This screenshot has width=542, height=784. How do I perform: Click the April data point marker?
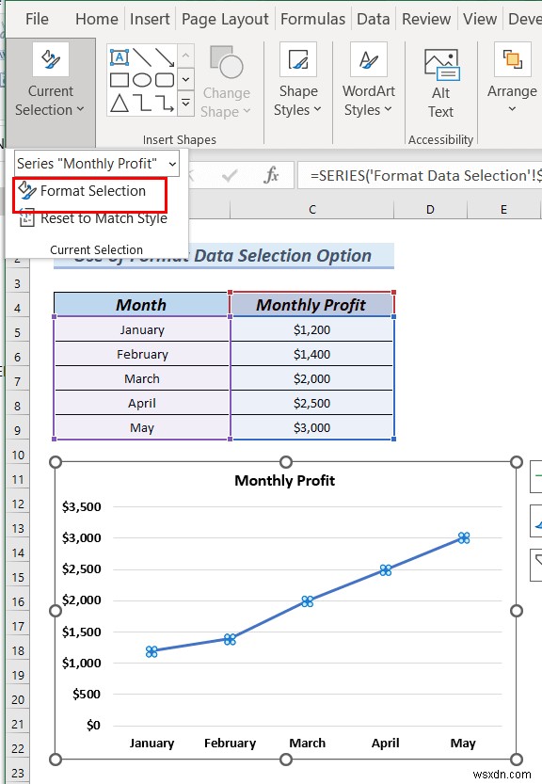[x=385, y=570]
